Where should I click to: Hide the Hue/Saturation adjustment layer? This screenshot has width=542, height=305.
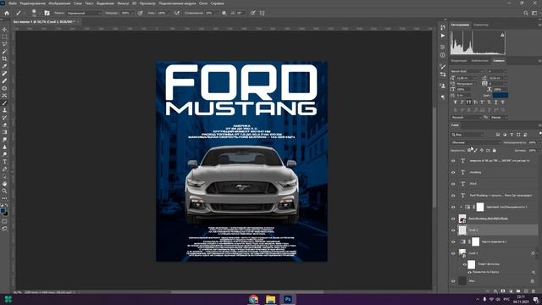453,207
